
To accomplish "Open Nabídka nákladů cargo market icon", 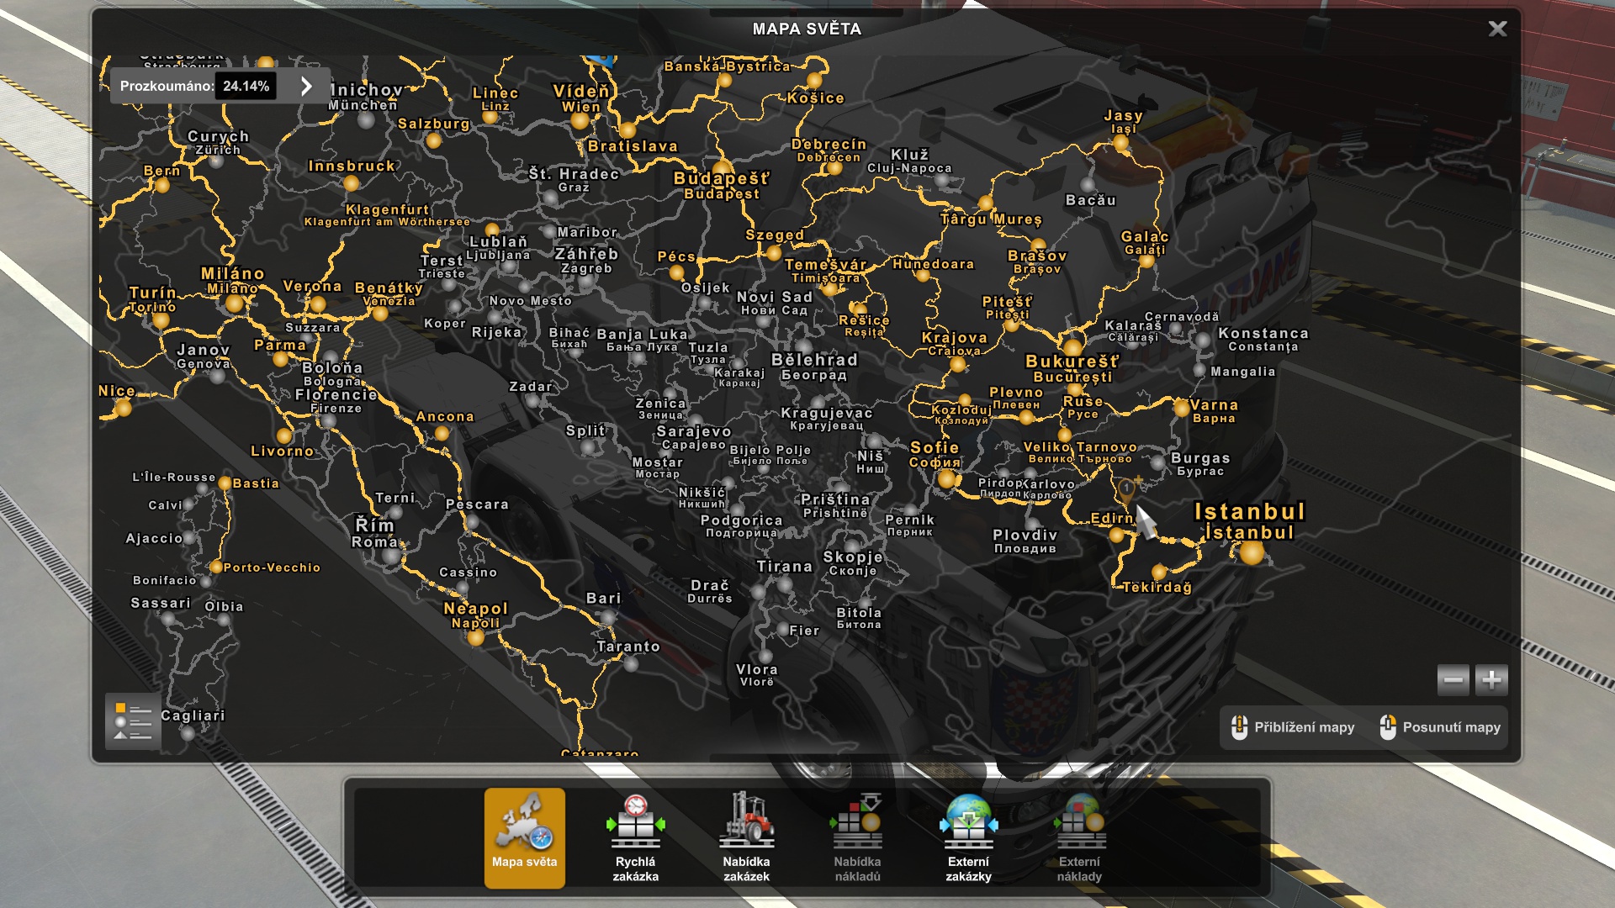I will click(857, 837).
